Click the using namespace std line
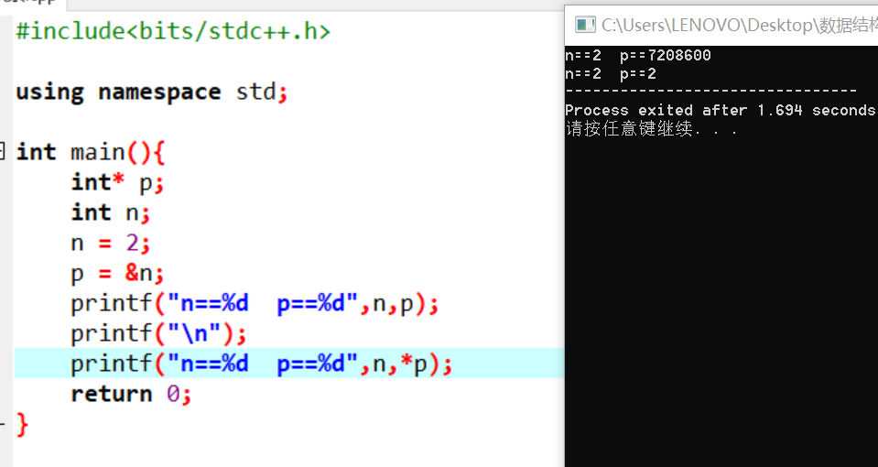The image size is (878, 467). pyautogui.click(x=152, y=92)
